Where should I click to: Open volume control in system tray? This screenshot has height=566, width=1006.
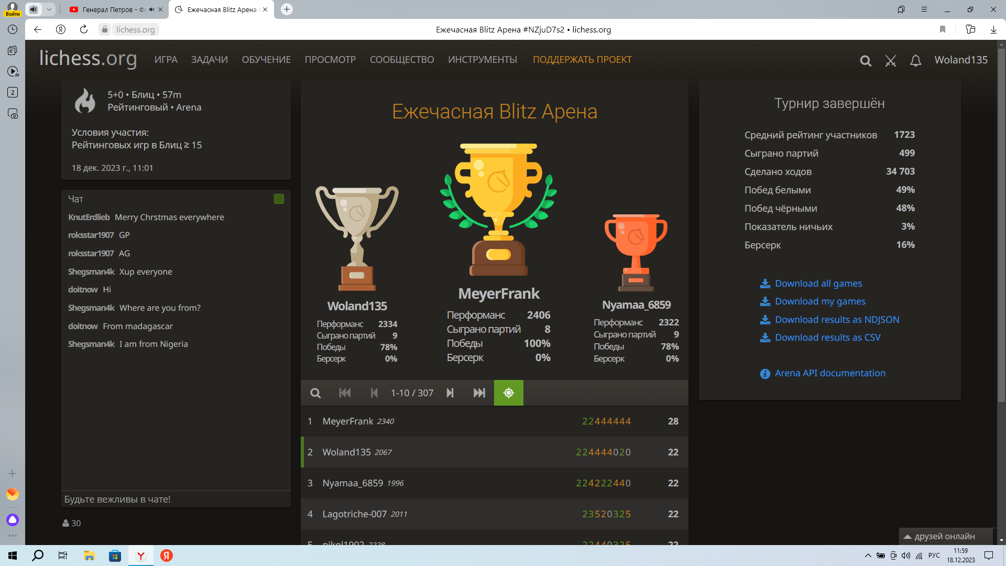tap(906, 556)
